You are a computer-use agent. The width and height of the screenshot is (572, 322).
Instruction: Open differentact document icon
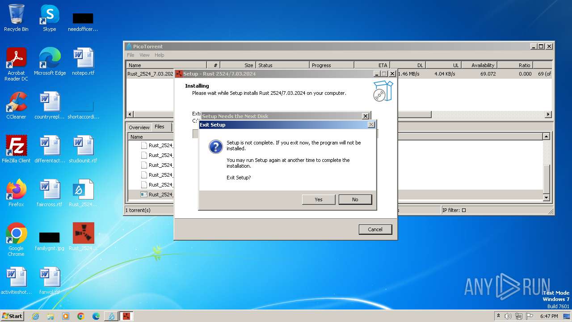[x=50, y=149]
